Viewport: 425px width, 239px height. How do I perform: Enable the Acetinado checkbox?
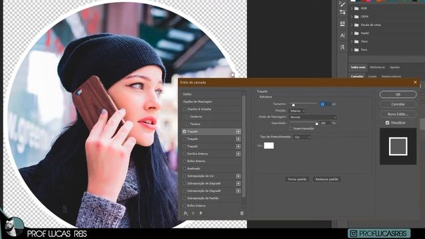point(185,169)
